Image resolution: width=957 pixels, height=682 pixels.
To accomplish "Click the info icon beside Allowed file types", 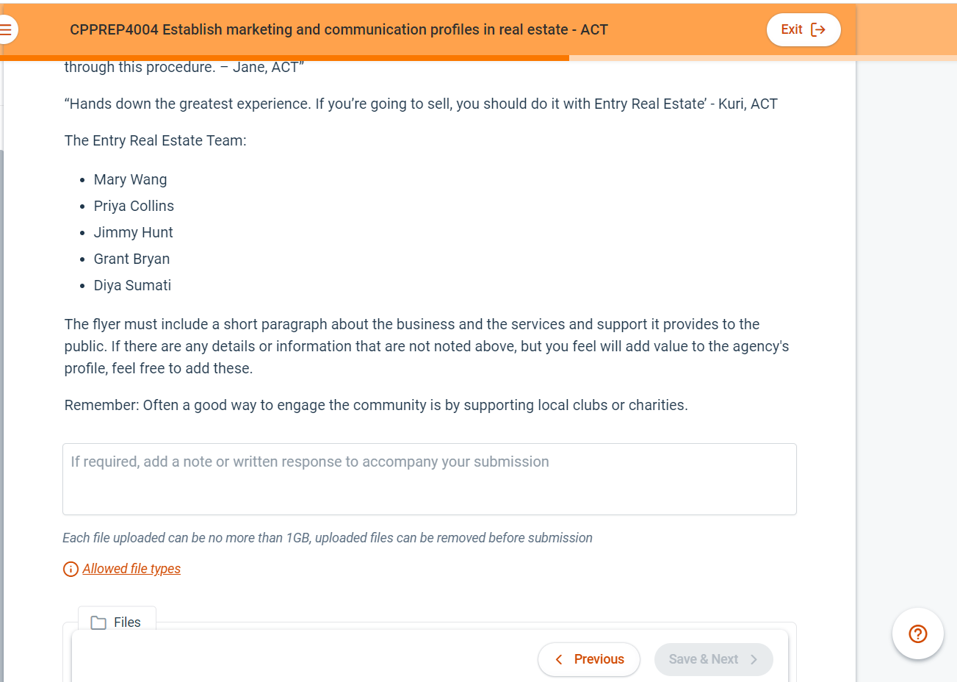I will click(x=71, y=570).
